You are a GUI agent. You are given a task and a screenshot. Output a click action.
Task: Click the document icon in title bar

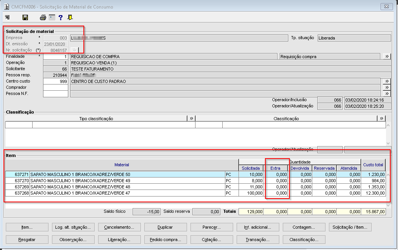click(x=7, y=7)
